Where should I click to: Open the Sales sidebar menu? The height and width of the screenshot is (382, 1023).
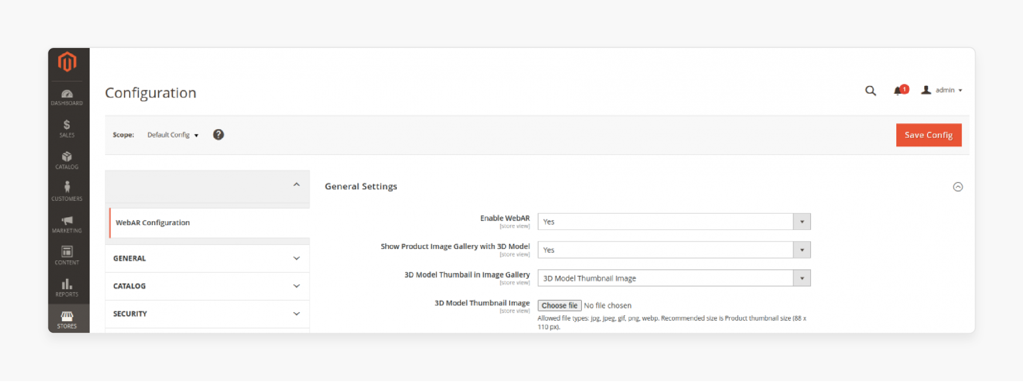coord(67,129)
